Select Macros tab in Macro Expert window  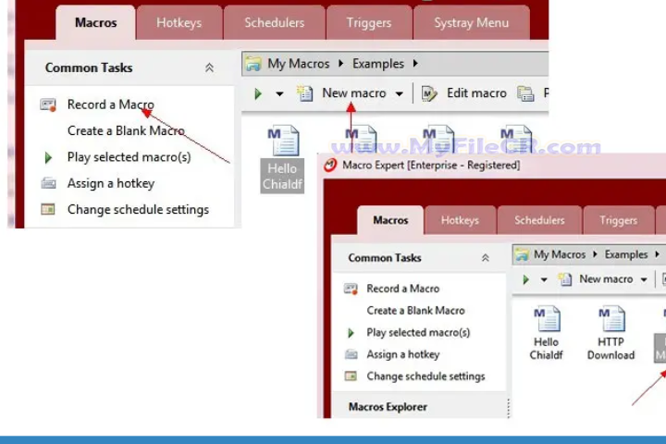(390, 220)
